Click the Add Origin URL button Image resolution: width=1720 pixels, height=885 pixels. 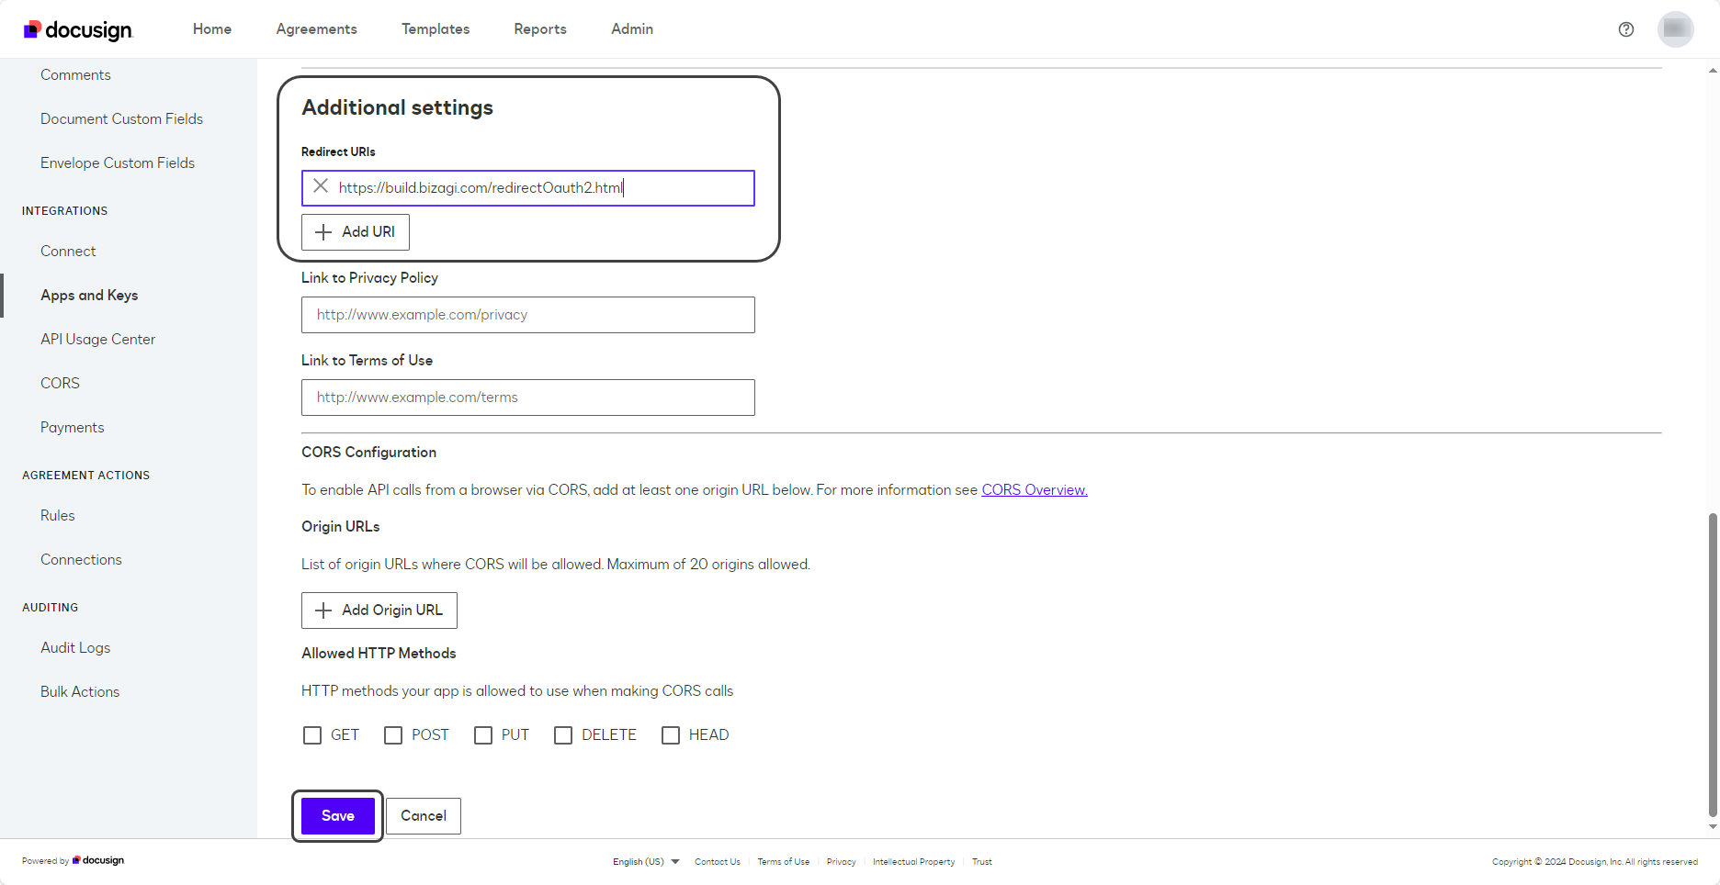tap(379, 611)
